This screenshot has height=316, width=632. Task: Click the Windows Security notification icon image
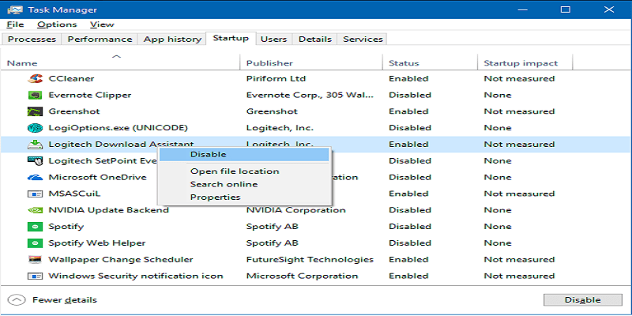tap(35, 276)
